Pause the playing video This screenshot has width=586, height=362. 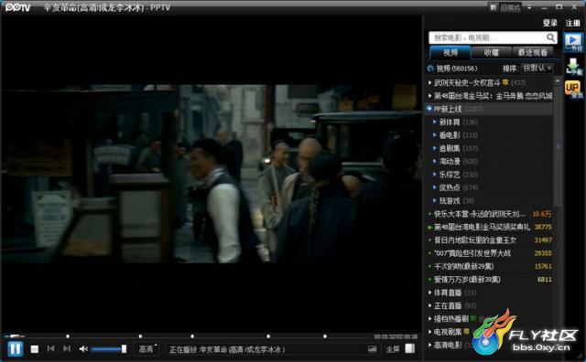(x=16, y=349)
